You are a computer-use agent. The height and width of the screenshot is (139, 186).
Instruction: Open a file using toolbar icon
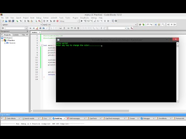point(6,21)
